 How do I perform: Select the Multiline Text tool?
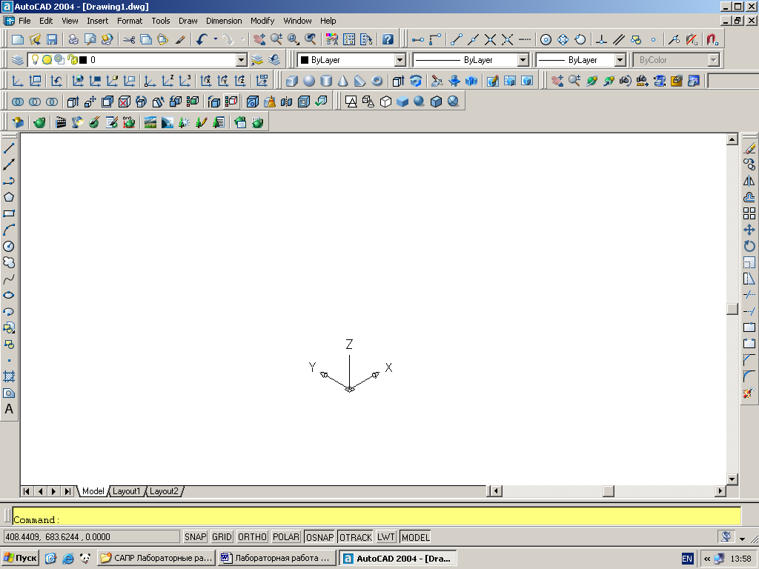[x=9, y=409]
